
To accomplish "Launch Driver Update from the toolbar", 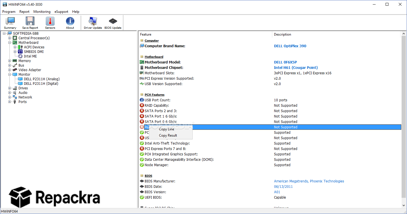I will 93,23.
